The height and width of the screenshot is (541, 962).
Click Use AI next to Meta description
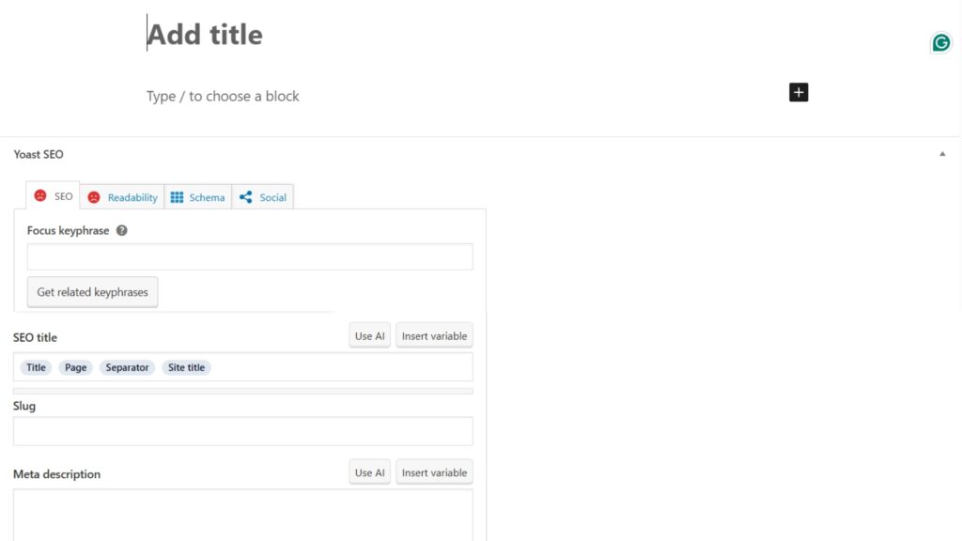369,473
